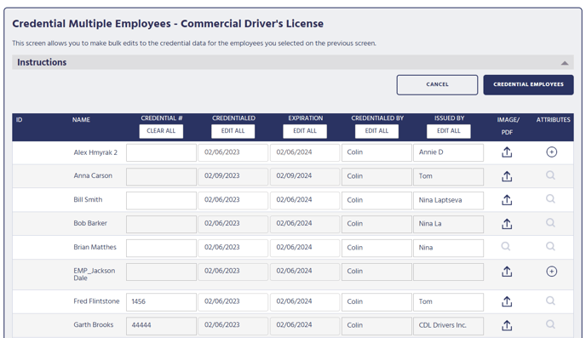Edit Bill Smith expiration date field

(305, 201)
